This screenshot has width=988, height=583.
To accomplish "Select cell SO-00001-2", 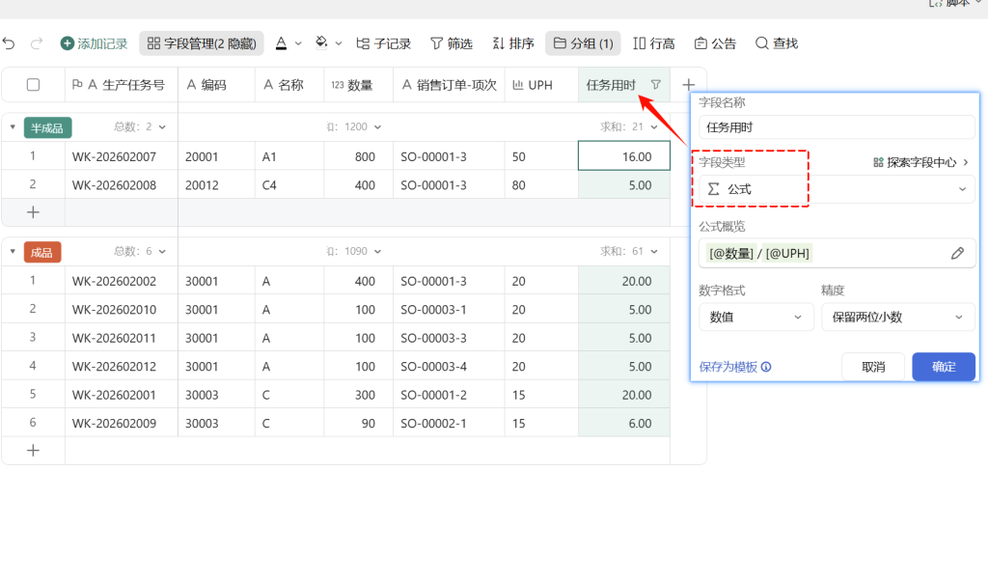I will [450, 395].
